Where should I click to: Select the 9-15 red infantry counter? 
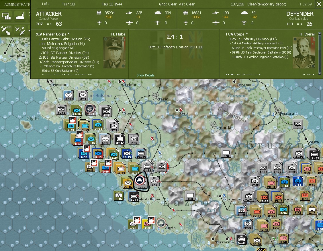click(98, 154)
